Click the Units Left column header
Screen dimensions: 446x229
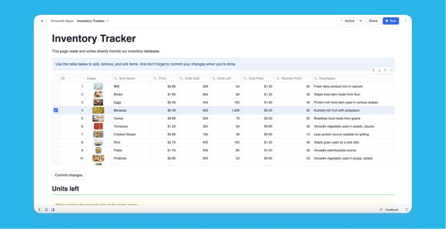[224, 79]
